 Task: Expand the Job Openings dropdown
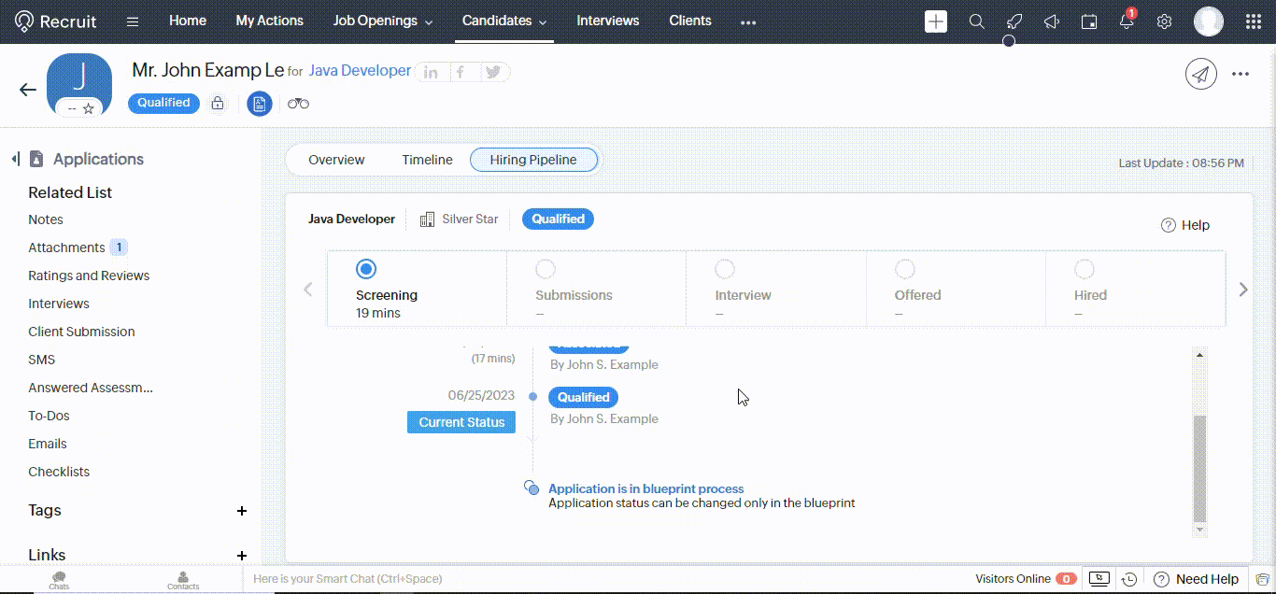pyautogui.click(x=382, y=21)
